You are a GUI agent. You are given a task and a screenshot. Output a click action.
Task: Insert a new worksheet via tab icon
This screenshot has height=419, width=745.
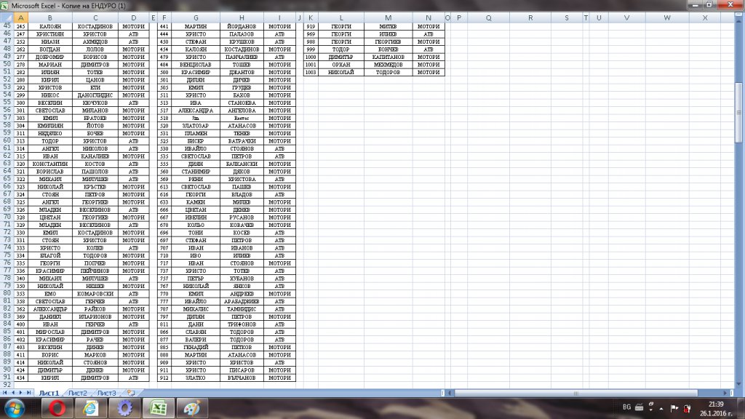point(131,393)
